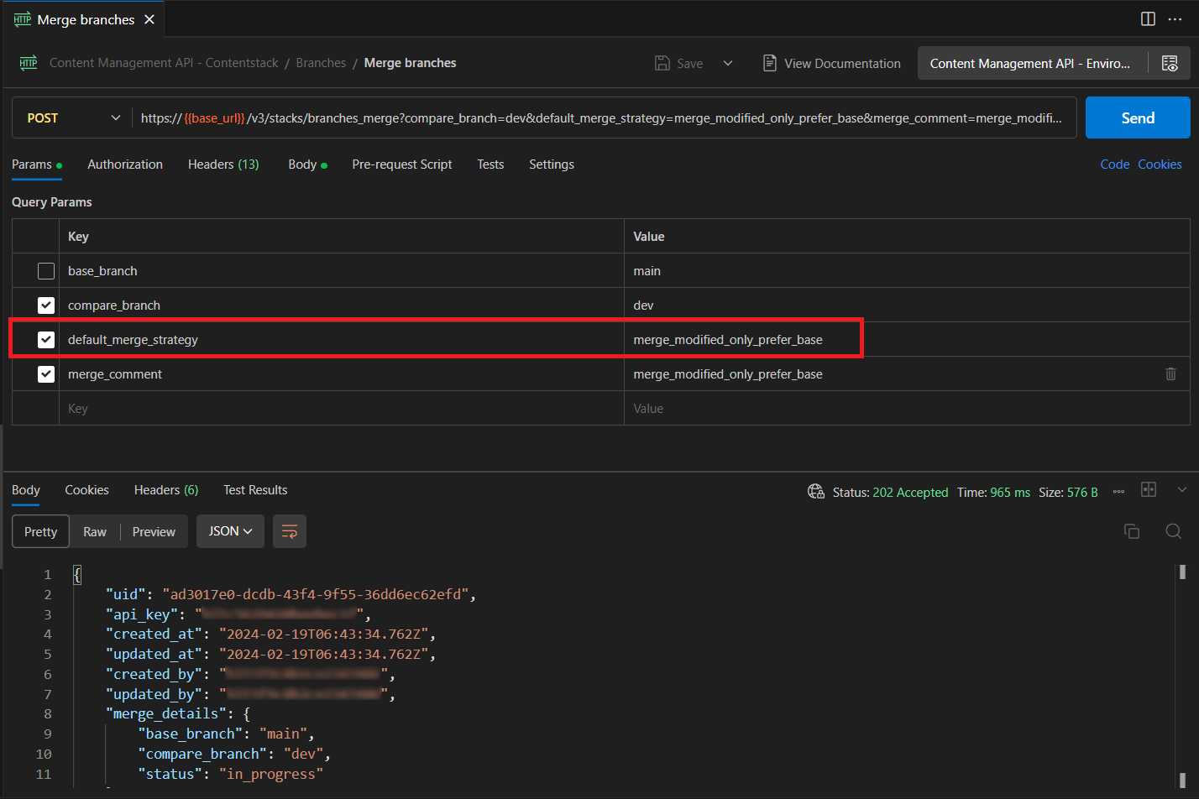The height and width of the screenshot is (799, 1199).
Task: Open the Test Results tab
Action: coord(255,490)
